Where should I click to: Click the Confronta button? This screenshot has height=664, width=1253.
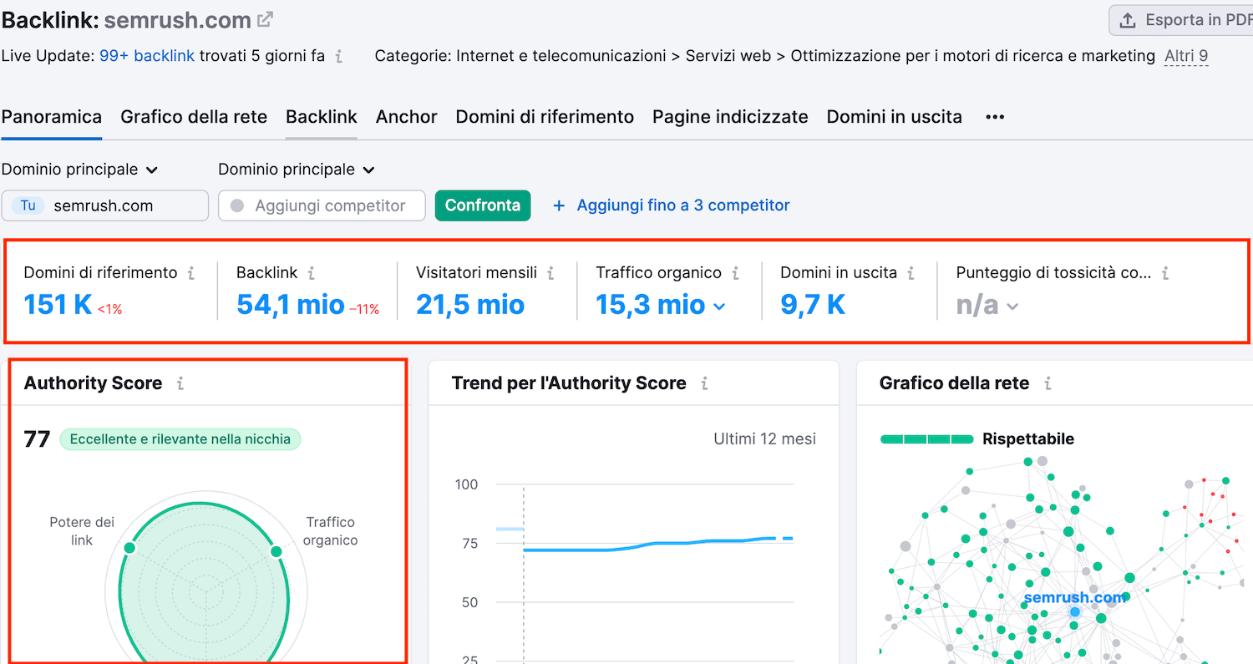(x=483, y=205)
